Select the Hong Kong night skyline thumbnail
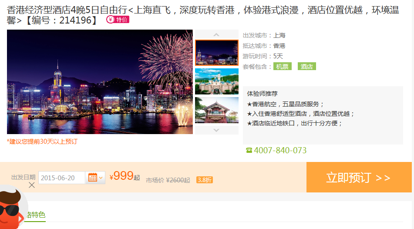 pyautogui.click(x=217, y=53)
